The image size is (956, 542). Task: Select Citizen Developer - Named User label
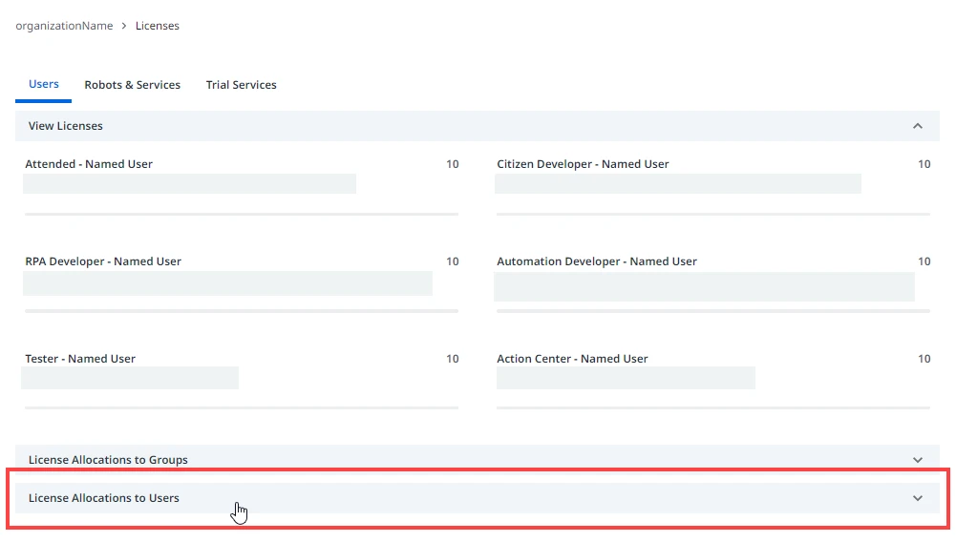[x=583, y=164]
